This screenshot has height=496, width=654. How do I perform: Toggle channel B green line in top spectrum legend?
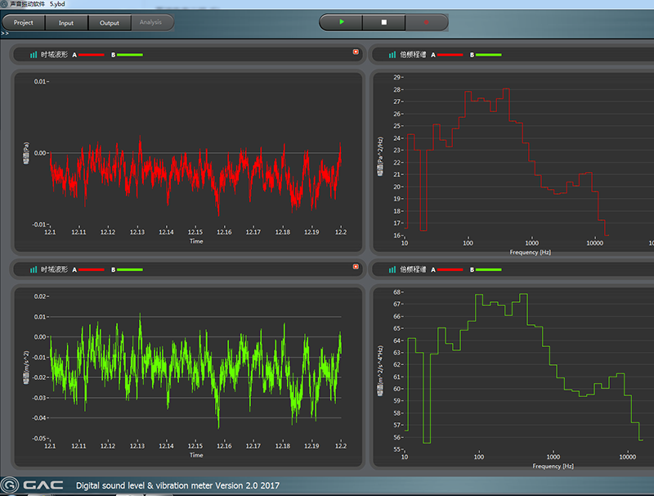[x=488, y=55]
